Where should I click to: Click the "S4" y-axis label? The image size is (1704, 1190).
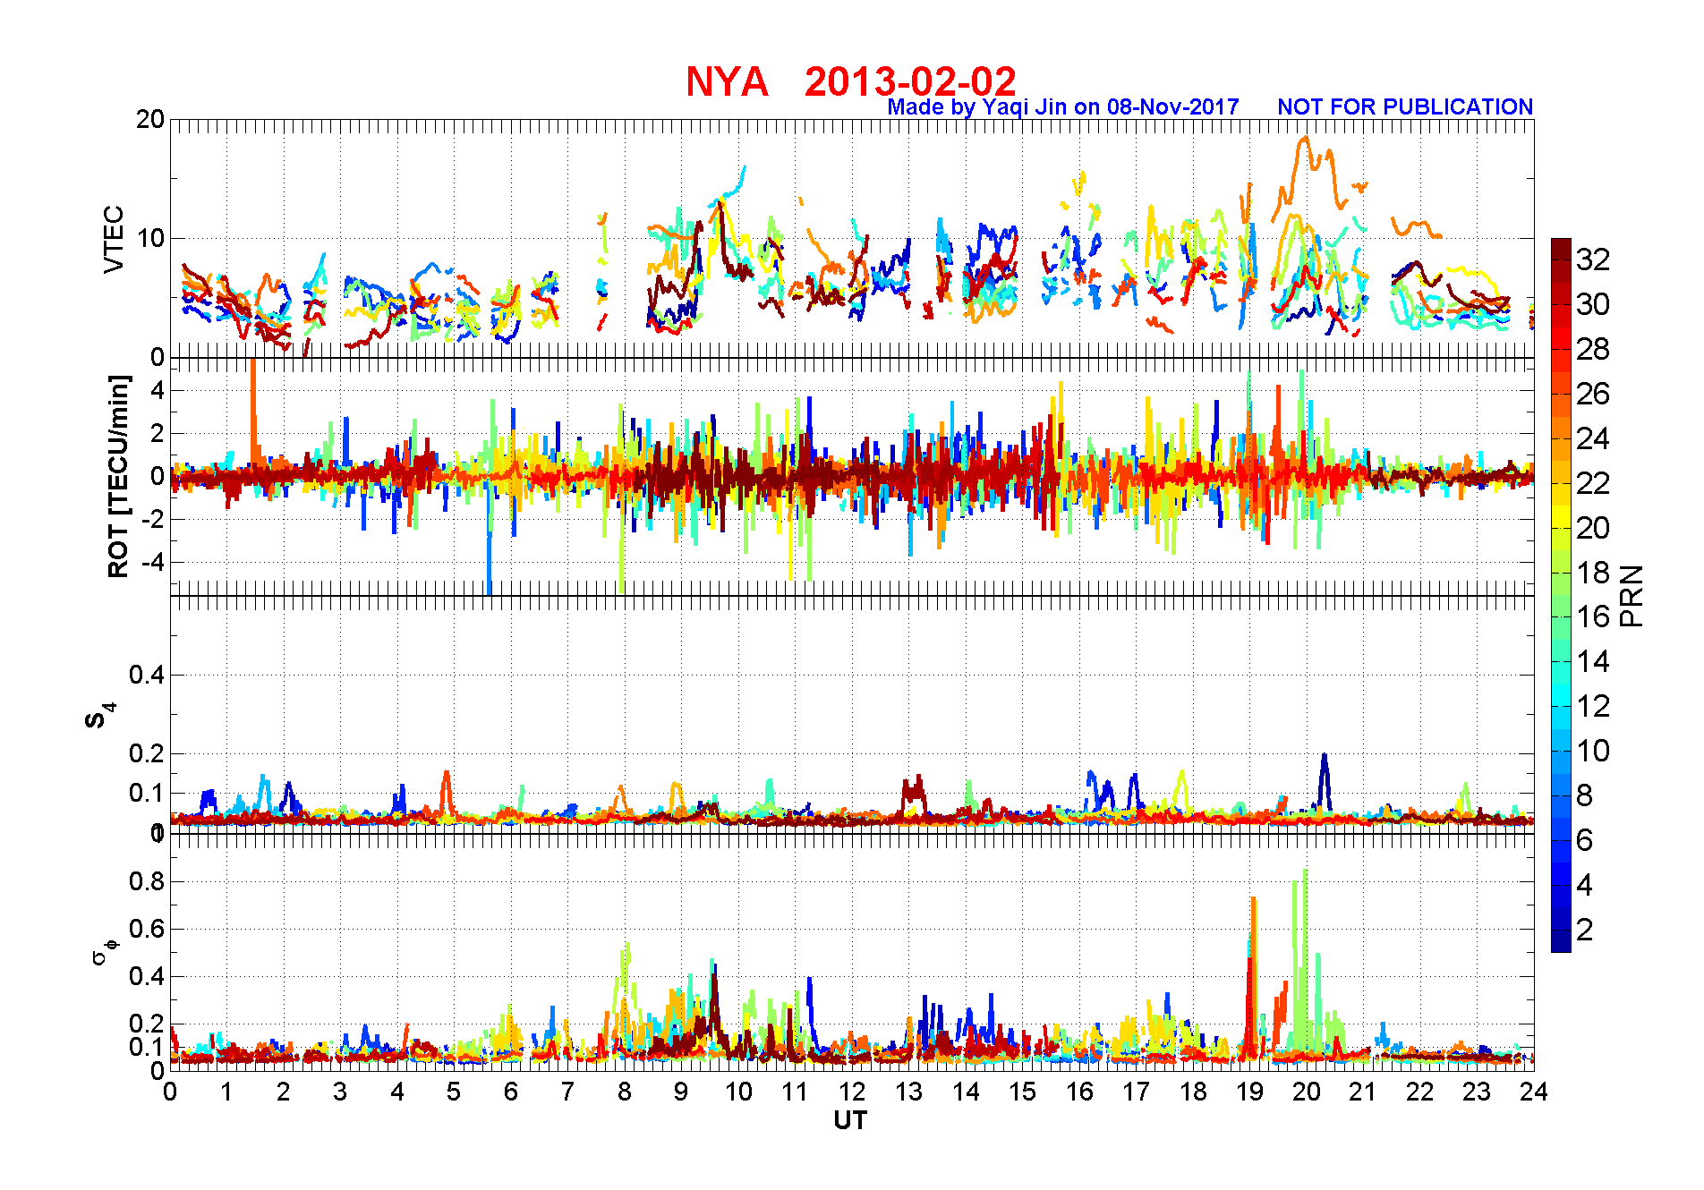tap(99, 715)
